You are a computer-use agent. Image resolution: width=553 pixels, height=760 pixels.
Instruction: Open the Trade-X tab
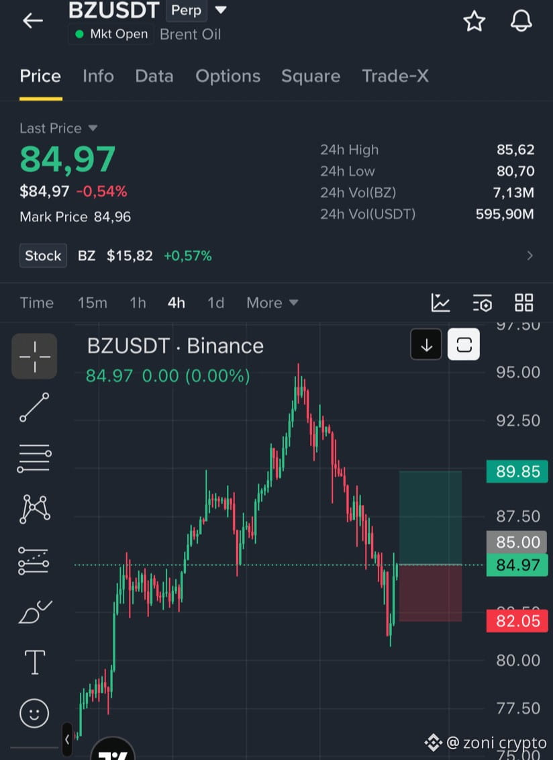(x=395, y=76)
